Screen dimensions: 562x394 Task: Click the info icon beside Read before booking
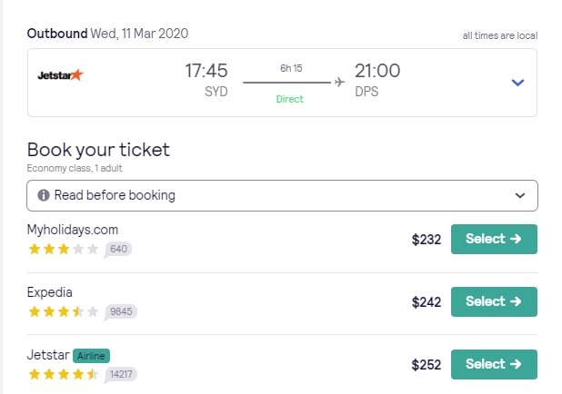pyautogui.click(x=44, y=195)
